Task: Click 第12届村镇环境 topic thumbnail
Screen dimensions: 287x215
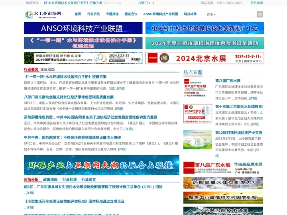Action: click(x=198, y=140)
